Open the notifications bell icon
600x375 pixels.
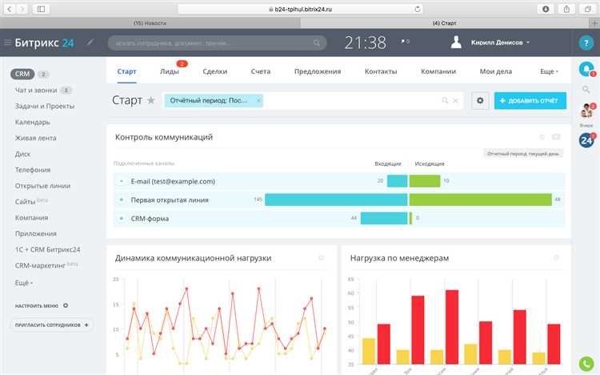click(x=586, y=69)
